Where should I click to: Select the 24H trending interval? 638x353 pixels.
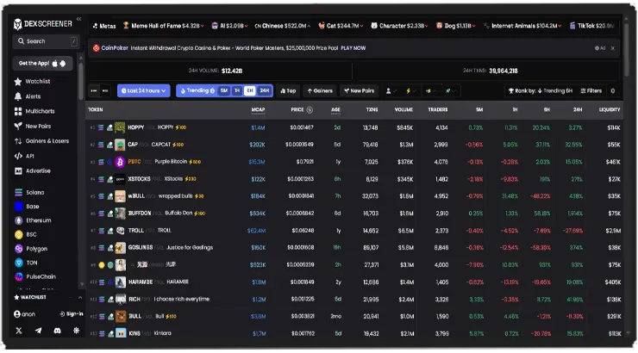tap(265, 90)
